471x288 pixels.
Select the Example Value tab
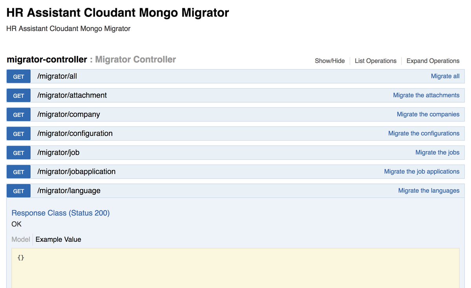coord(58,239)
